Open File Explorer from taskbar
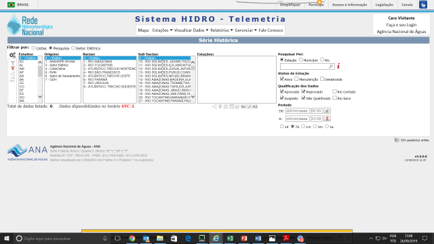This screenshot has height=244, width=434. click(x=160, y=238)
